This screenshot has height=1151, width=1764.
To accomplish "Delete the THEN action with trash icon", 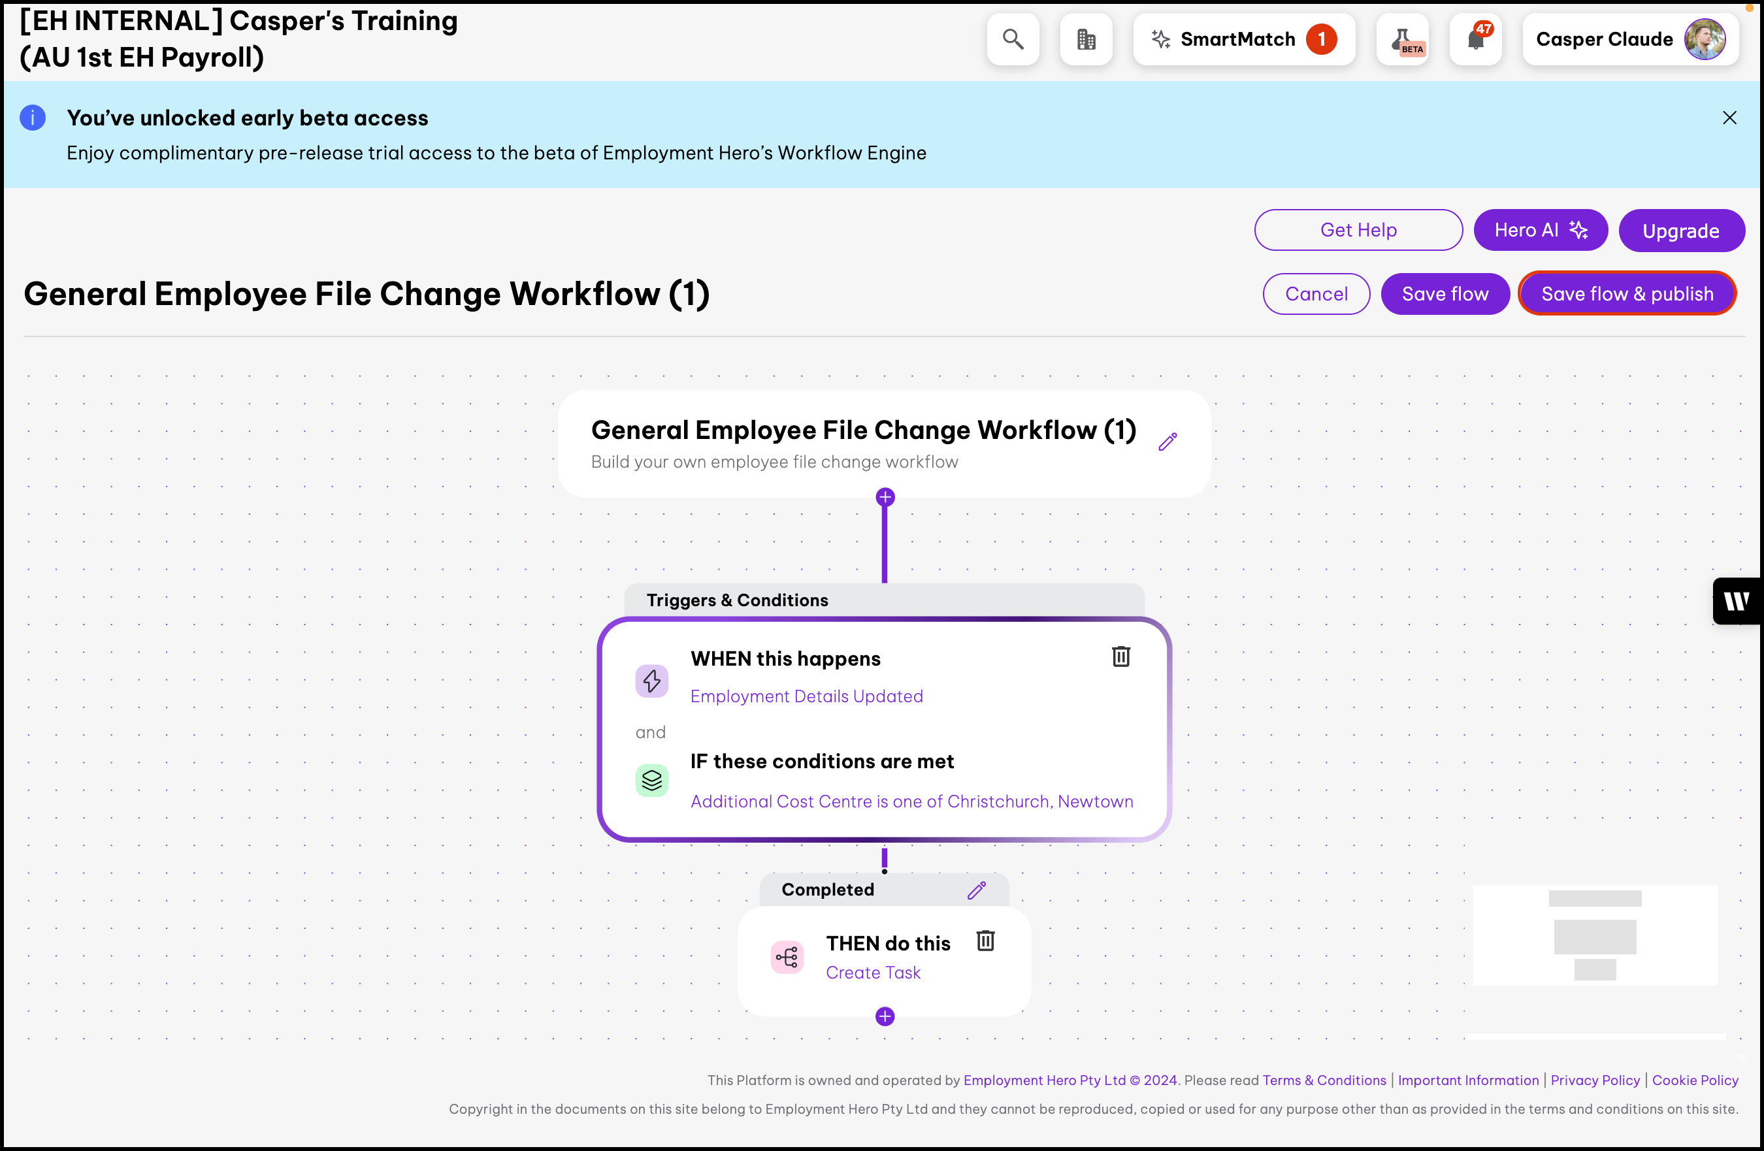I will [x=985, y=941].
